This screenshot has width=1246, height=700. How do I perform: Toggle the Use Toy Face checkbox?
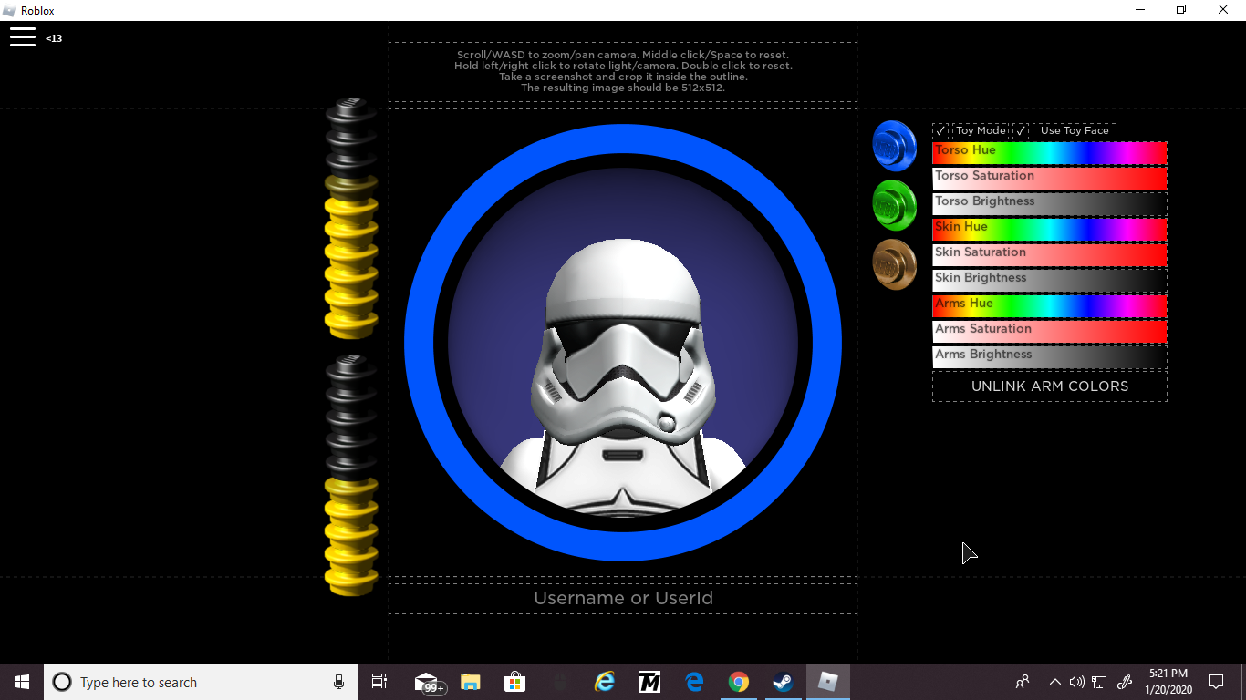coord(1021,131)
